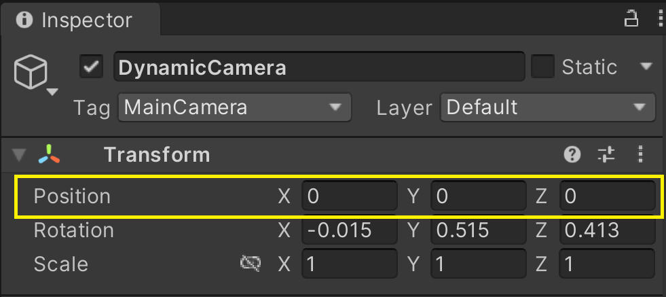Open the Layer dropdown showing Default
The height and width of the screenshot is (297, 666).
(x=547, y=107)
